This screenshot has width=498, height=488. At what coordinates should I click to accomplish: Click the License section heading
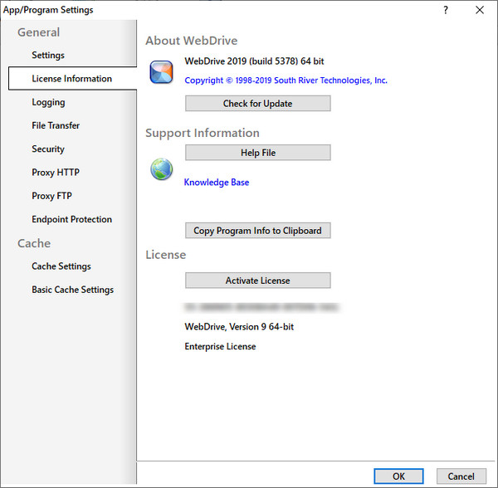click(165, 255)
